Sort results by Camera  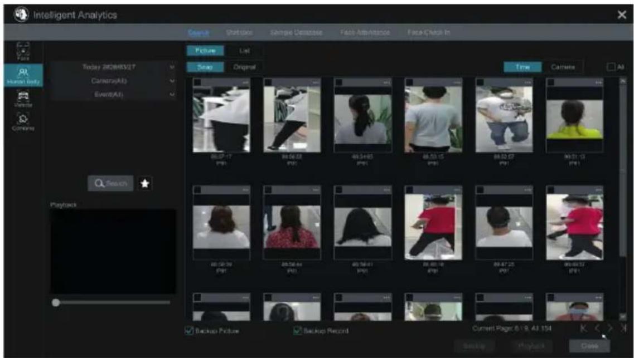(563, 67)
